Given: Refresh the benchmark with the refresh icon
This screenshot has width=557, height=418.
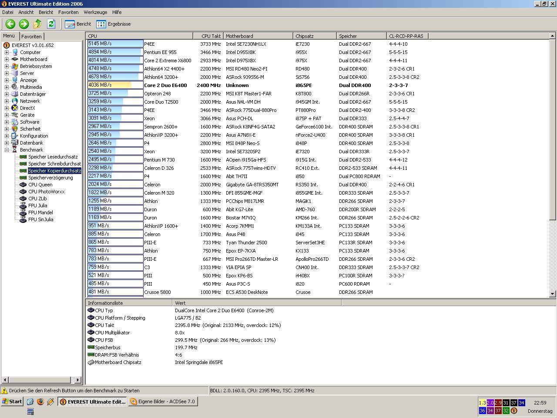Looking at the screenshot, I should 51,24.
